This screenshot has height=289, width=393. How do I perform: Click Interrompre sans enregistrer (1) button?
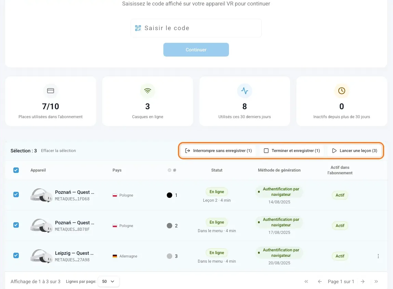coord(218,151)
